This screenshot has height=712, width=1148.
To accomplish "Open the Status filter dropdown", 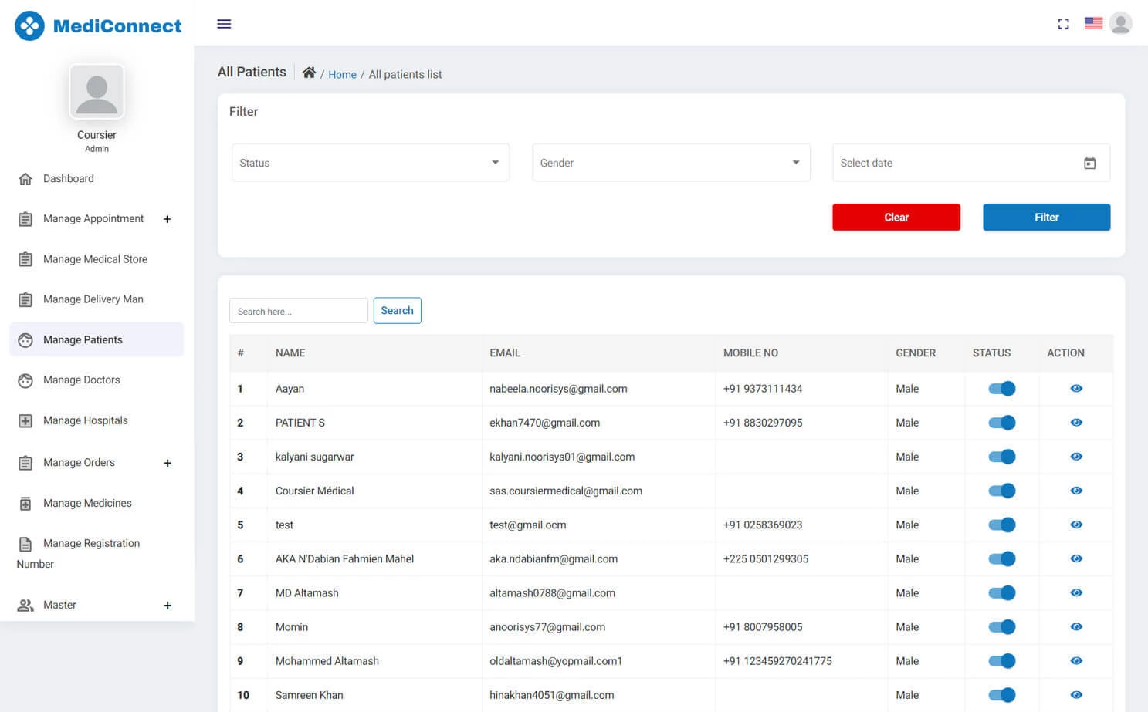I will (x=370, y=162).
